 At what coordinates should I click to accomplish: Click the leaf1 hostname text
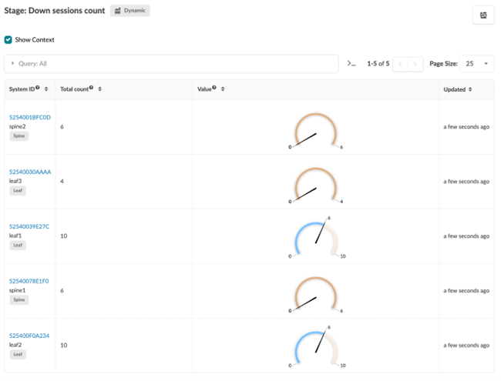15,236
